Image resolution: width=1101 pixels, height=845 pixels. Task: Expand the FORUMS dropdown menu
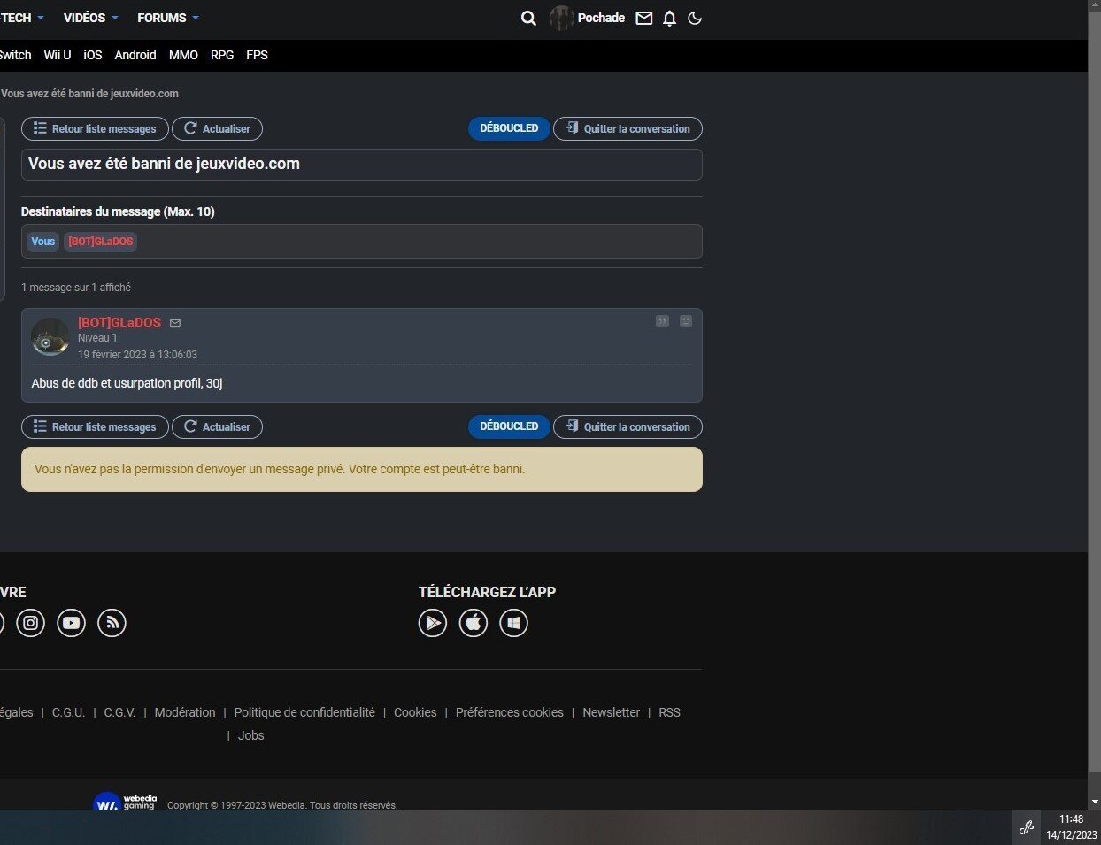[x=168, y=18]
